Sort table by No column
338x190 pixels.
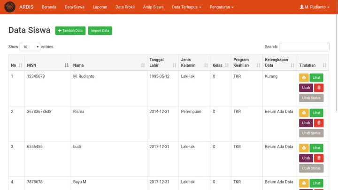(x=16, y=63)
